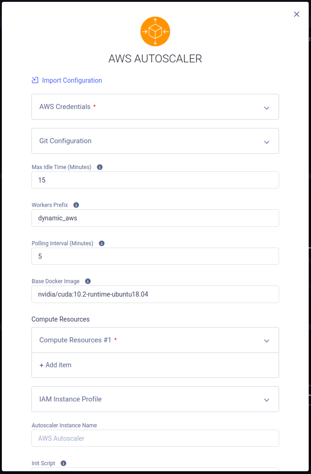Click the info icon beside Workers Prefix
Screen dimensions: 311x474
tap(76, 205)
